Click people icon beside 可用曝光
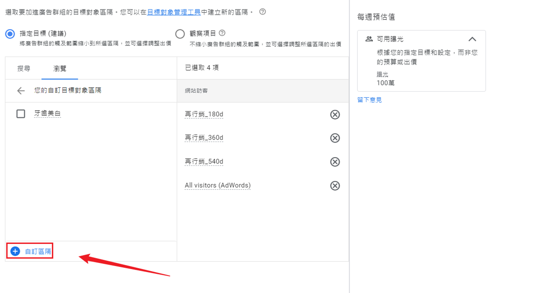This screenshot has height=293, width=541. [x=369, y=39]
